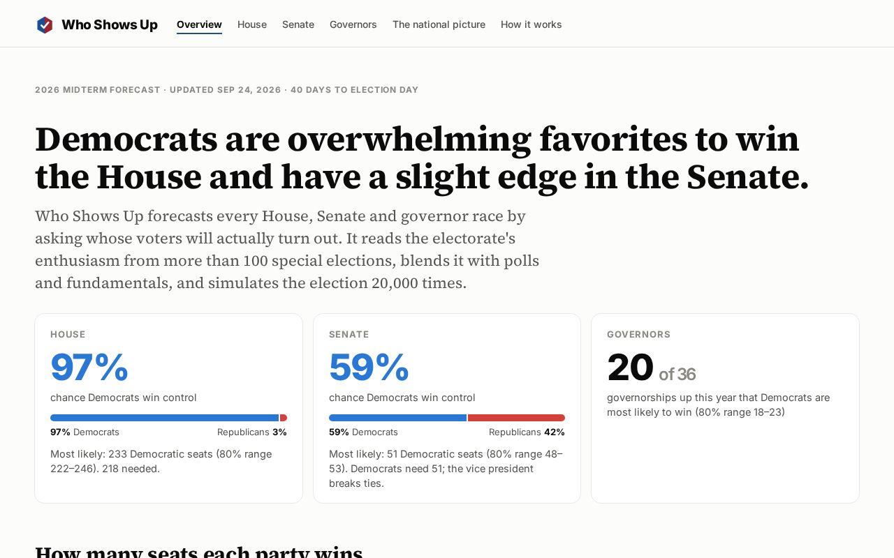Viewport: 894px width, 558px height.
Task: Click the Governors 20 of 36 number
Action: point(651,368)
